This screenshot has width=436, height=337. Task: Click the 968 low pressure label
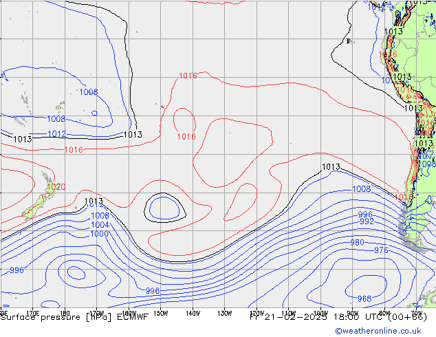coord(364,298)
